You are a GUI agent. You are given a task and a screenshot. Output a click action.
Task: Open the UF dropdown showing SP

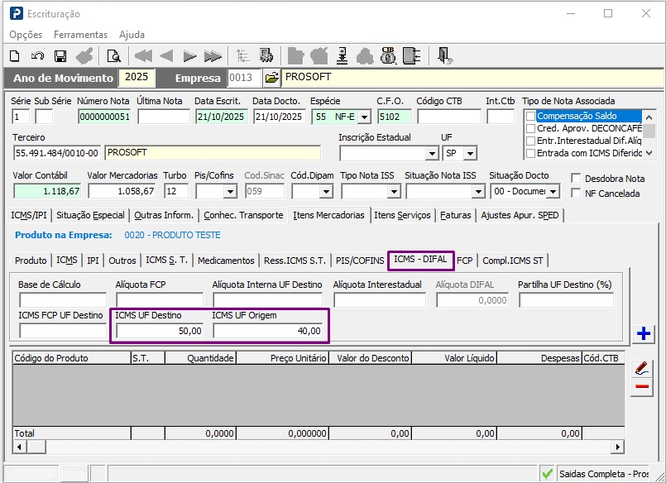tap(470, 154)
